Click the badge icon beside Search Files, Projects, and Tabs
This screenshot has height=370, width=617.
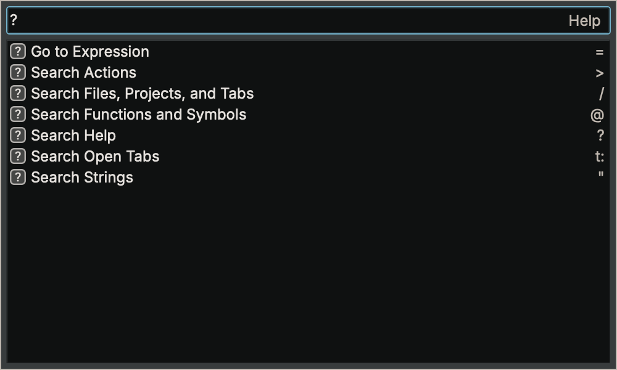point(17,94)
